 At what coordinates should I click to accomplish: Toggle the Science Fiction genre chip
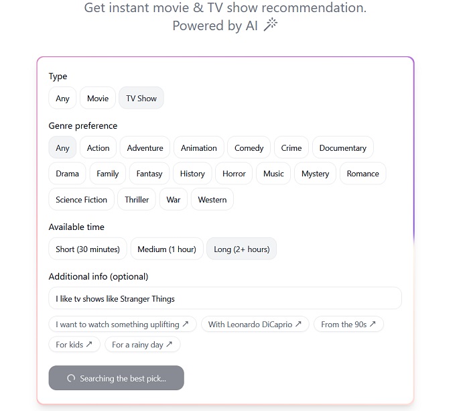pos(81,199)
